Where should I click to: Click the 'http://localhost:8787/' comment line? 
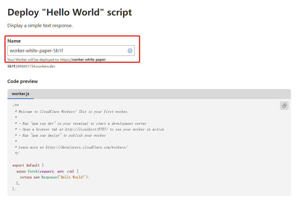tap(89, 129)
